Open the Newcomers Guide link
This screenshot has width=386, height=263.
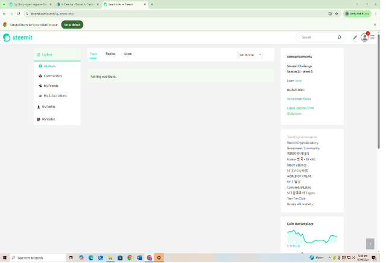[x=299, y=99]
